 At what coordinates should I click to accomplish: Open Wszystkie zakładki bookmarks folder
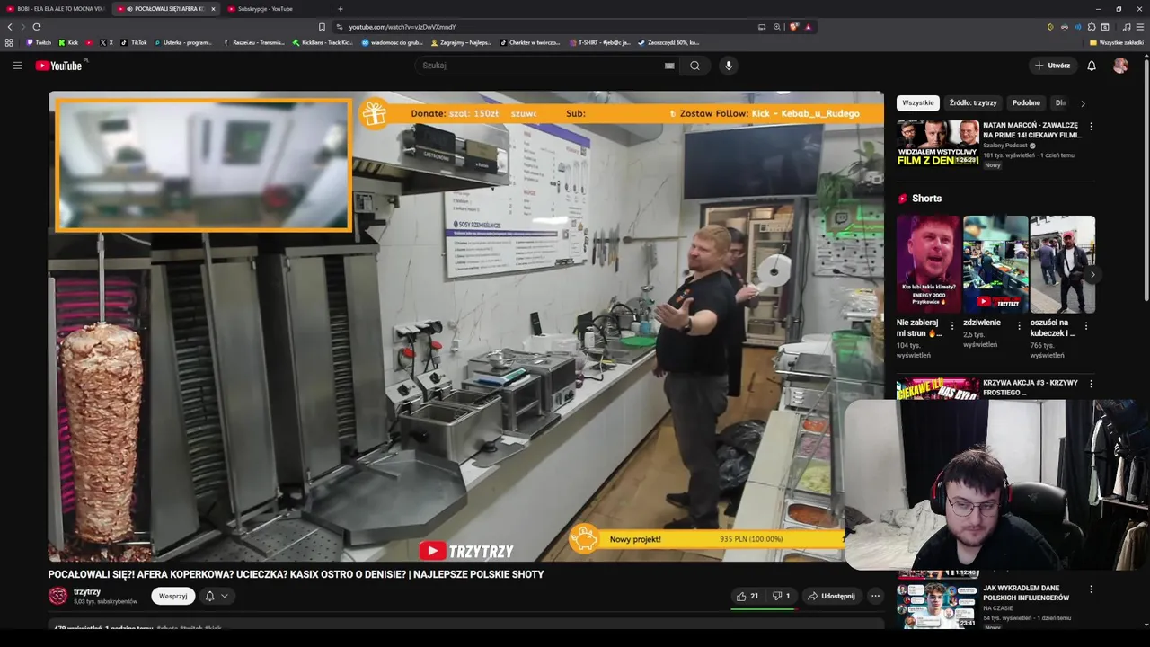pyautogui.click(x=1116, y=42)
